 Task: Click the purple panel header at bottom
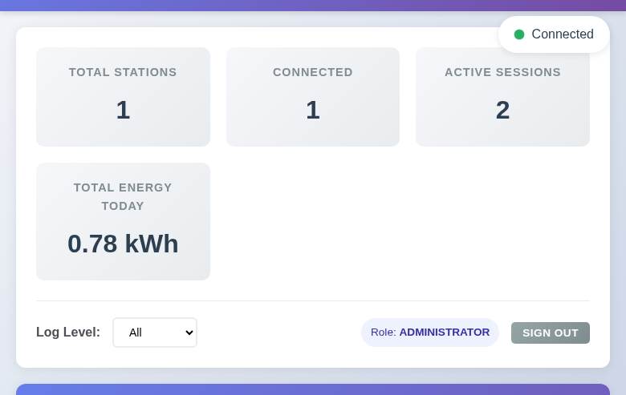coord(313,389)
